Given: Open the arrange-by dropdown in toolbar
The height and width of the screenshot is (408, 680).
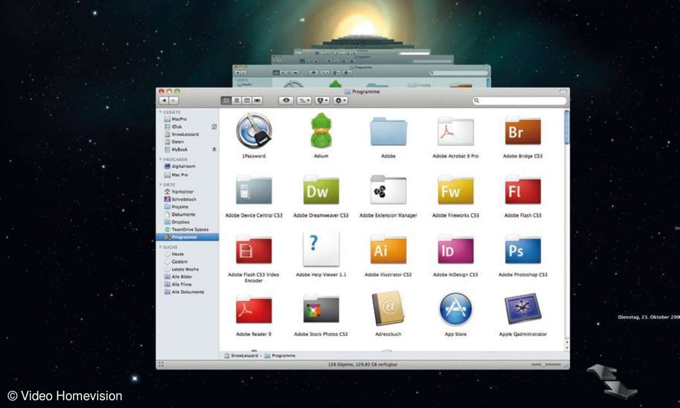Looking at the screenshot, I should [304, 100].
